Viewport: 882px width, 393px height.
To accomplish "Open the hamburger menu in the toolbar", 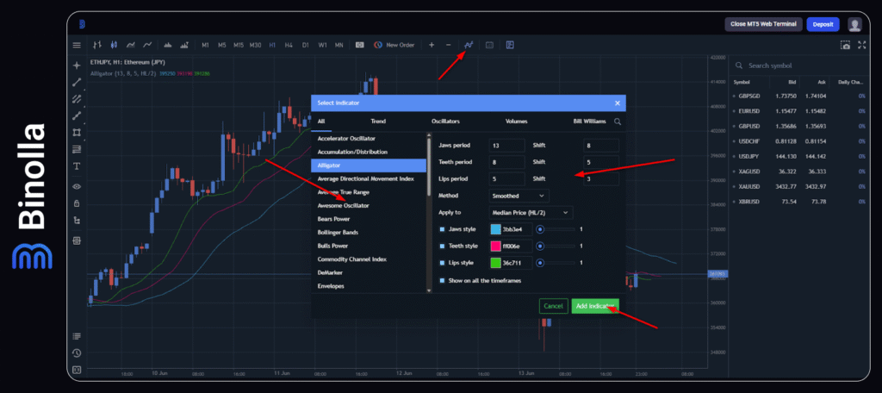I will tap(77, 45).
